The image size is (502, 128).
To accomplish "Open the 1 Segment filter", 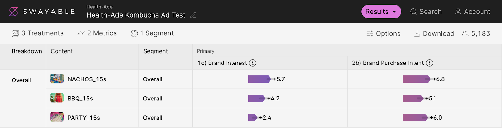I will click(x=152, y=33).
